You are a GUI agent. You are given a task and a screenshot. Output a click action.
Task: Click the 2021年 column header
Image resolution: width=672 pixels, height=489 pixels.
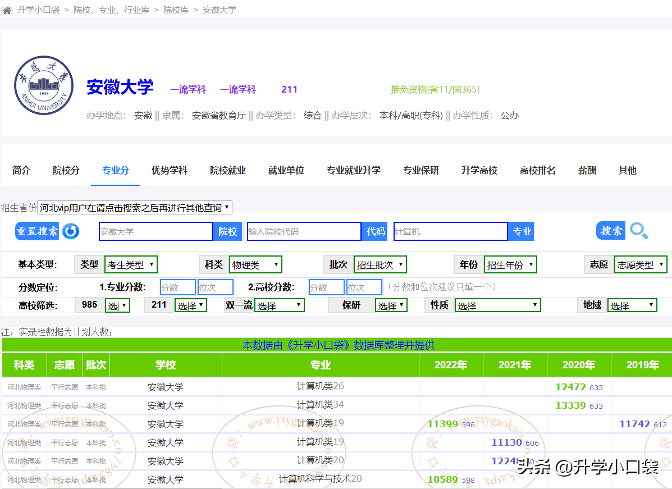(515, 365)
